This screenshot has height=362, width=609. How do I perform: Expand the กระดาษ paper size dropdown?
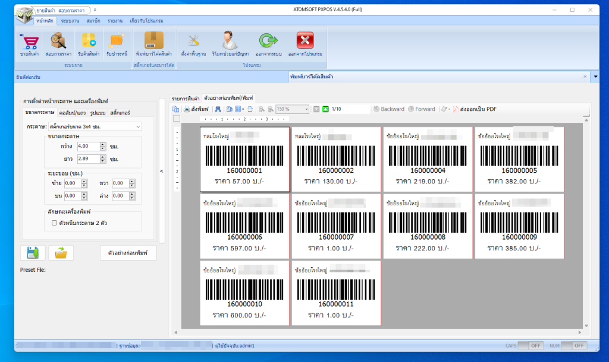[x=138, y=126]
